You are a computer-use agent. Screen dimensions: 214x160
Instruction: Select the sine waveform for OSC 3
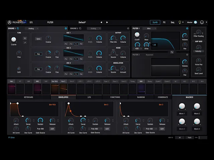(66, 74)
